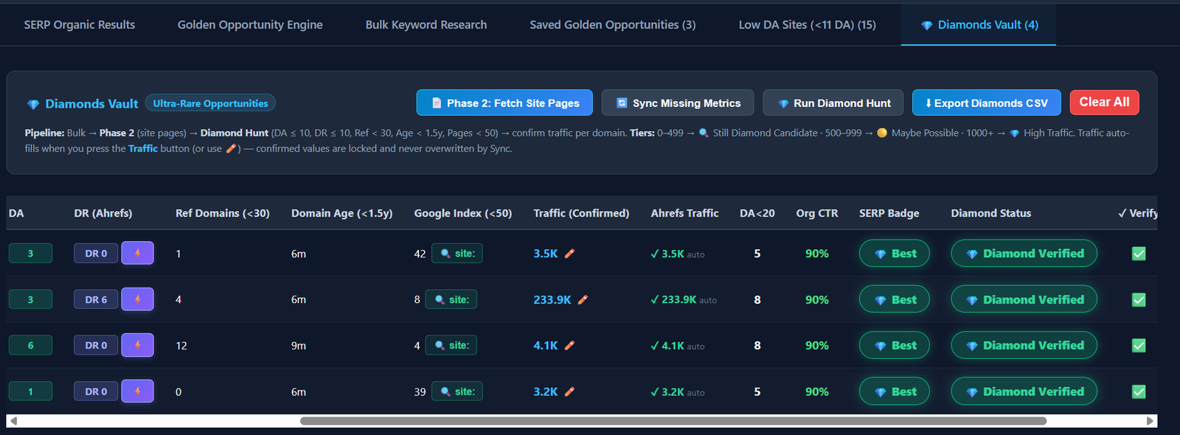The image size is (1180, 435).
Task: Click site: search button in the 42 index row
Action: pos(457,253)
